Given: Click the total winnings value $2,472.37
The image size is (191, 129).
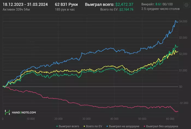Looking at the screenshot, I should pyautogui.click(x=124, y=5).
